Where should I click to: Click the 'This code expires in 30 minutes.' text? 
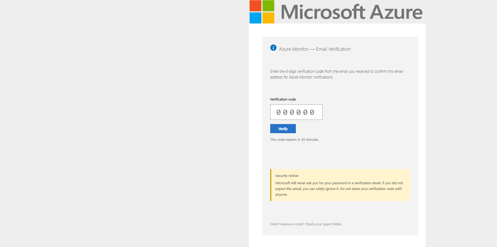(x=295, y=140)
